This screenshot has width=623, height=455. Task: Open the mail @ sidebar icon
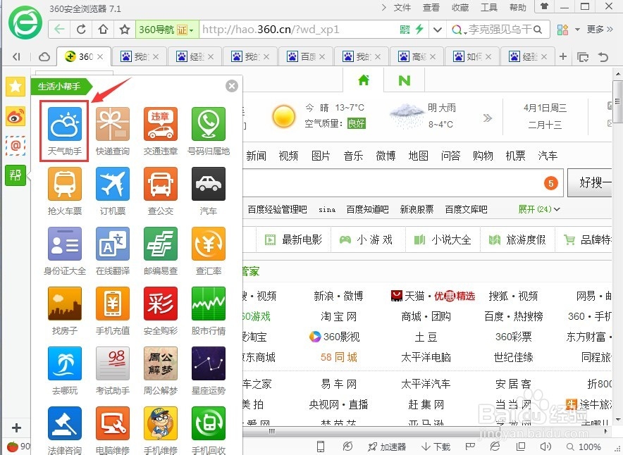[16, 146]
